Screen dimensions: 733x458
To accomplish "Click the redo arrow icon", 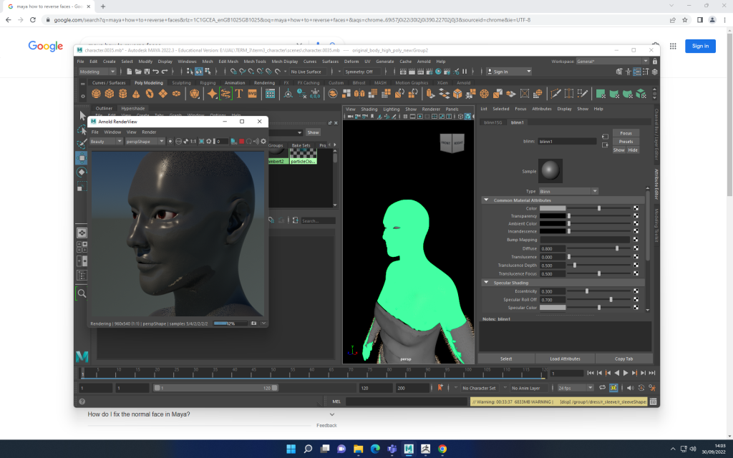I will [x=165, y=72].
